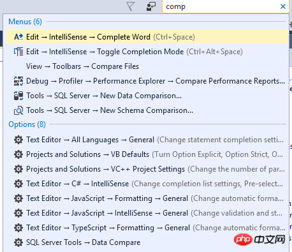Select Compare Performance Reports menu result
This screenshot has height=252, width=292.
point(147,81)
